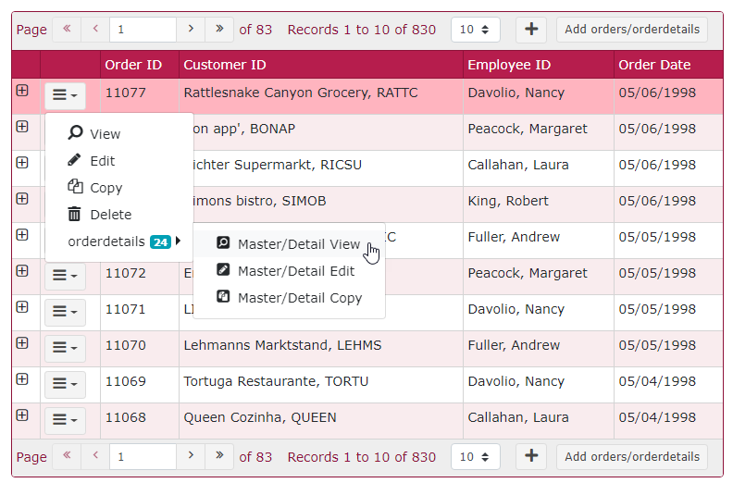This screenshot has width=733, height=483.
Task: Open row options dropdown for order 11069
Action: pos(65,384)
